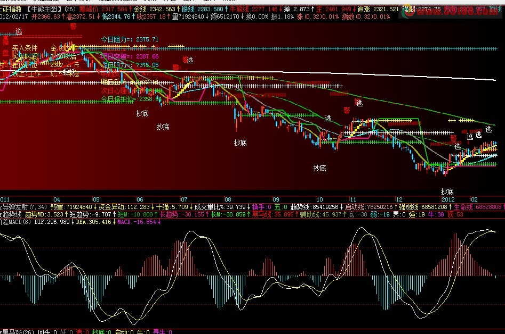Image resolution: width=505 pixels, height=334 pixels.
Task: Click the 短趋势:-9.707 value
Action: (x=92, y=214)
